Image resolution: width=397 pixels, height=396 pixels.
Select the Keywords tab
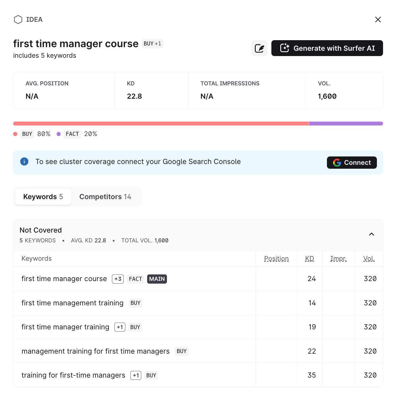coord(43,197)
